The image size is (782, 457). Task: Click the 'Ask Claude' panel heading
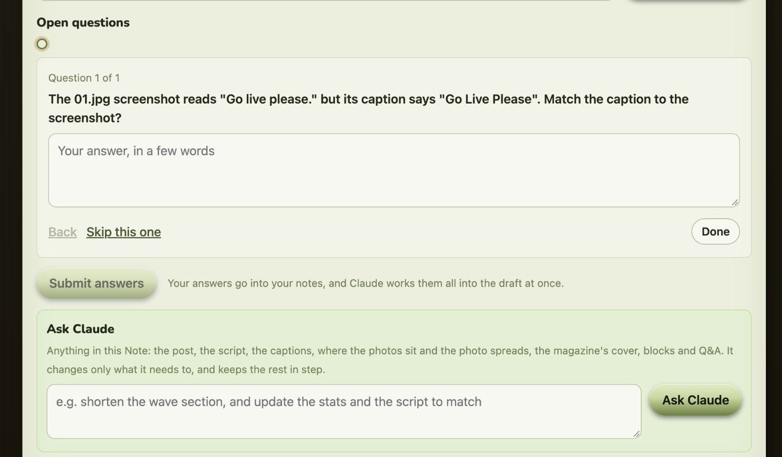pyautogui.click(x=81, y=329)
